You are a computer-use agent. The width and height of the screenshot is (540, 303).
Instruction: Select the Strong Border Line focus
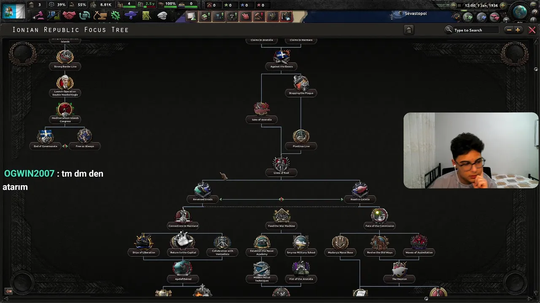[x=65, y=60]
